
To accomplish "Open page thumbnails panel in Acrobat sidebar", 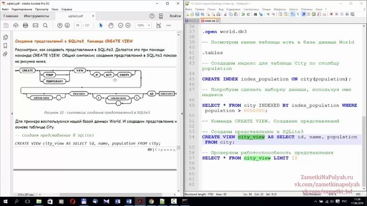I will pyautogui.click(x=5, y=37).
